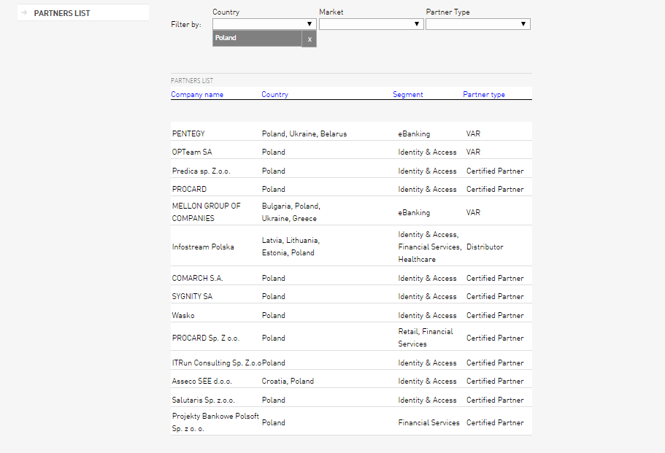Sort by Company name column
The image size is (665, 453).
pyautogui.click(x=197, y=95)
